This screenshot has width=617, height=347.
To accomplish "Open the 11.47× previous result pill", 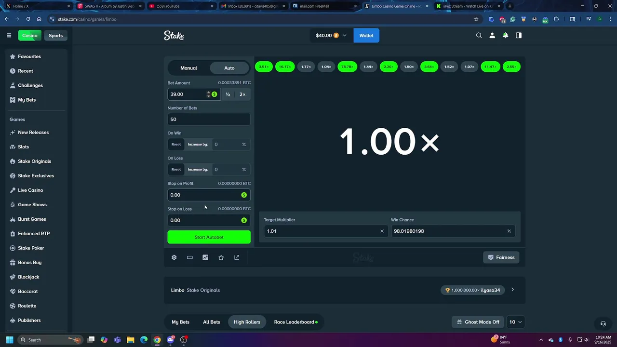I will point(490,67).
